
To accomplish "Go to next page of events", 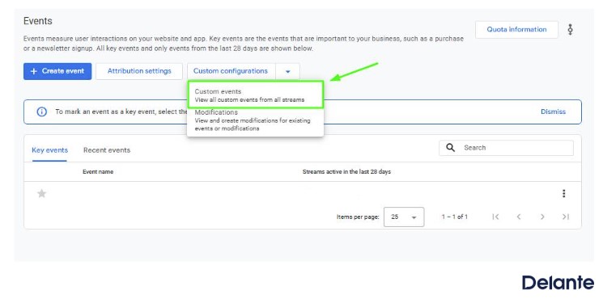I will click(542, 217).
